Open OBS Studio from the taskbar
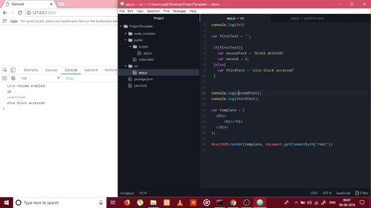This screenshot has height=208, width=371. coord(246,203)
